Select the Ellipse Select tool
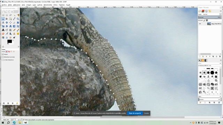The width and height of the screenshot is (223, 125). pyautogui.click(x=7, y=15)
